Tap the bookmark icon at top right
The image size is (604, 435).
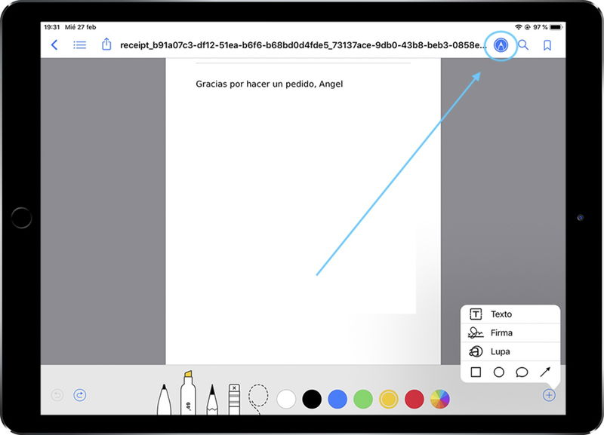tap(546, 44)
